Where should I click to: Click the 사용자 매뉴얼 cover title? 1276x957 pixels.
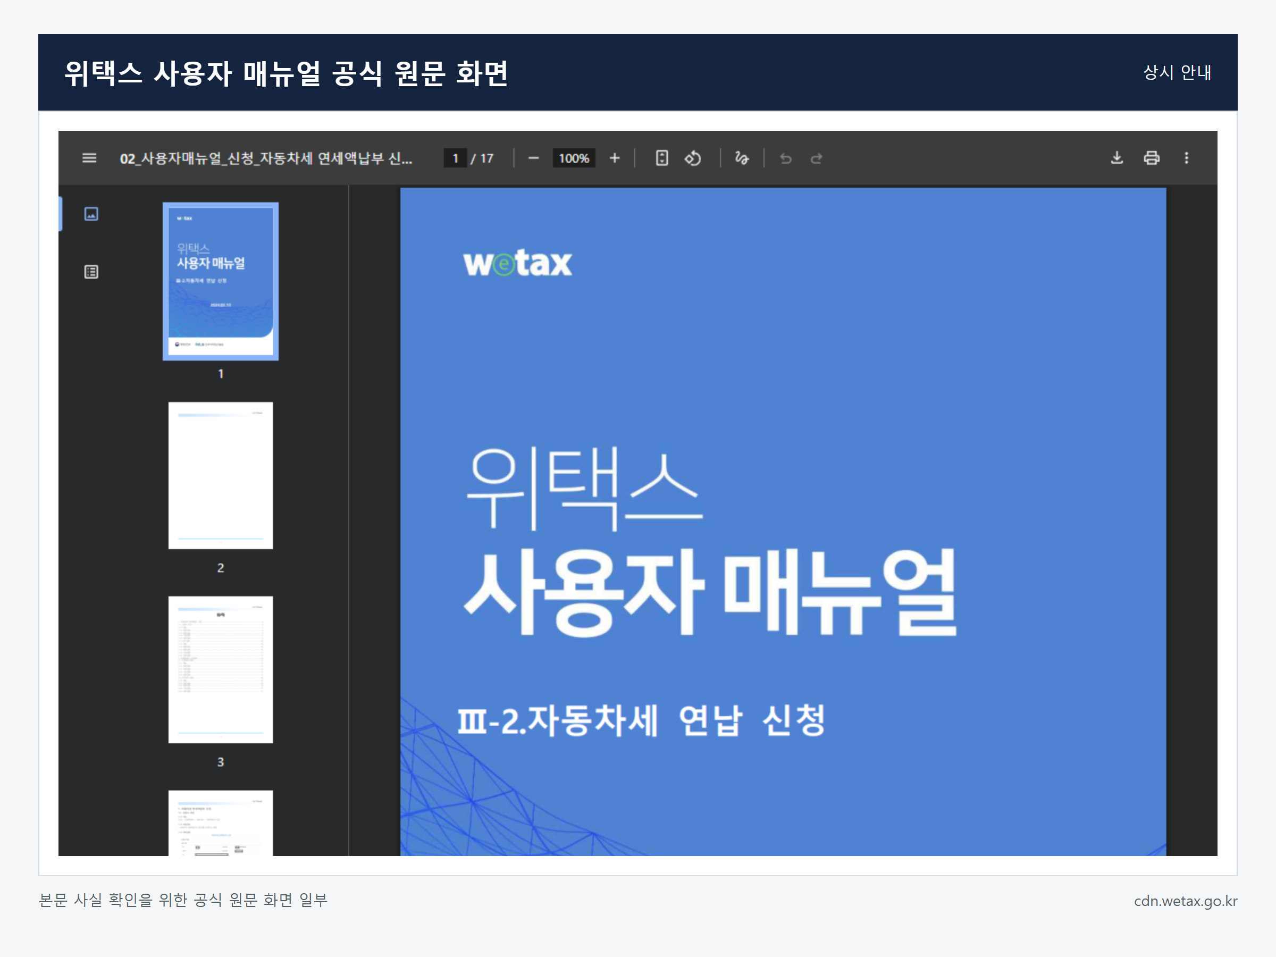(x=710, y=592)
